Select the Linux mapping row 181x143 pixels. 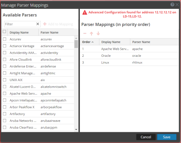129,63
